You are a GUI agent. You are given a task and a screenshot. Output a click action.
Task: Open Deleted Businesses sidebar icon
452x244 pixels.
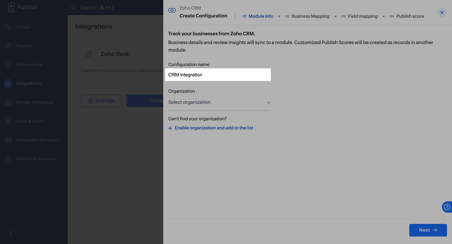(8, 159)
